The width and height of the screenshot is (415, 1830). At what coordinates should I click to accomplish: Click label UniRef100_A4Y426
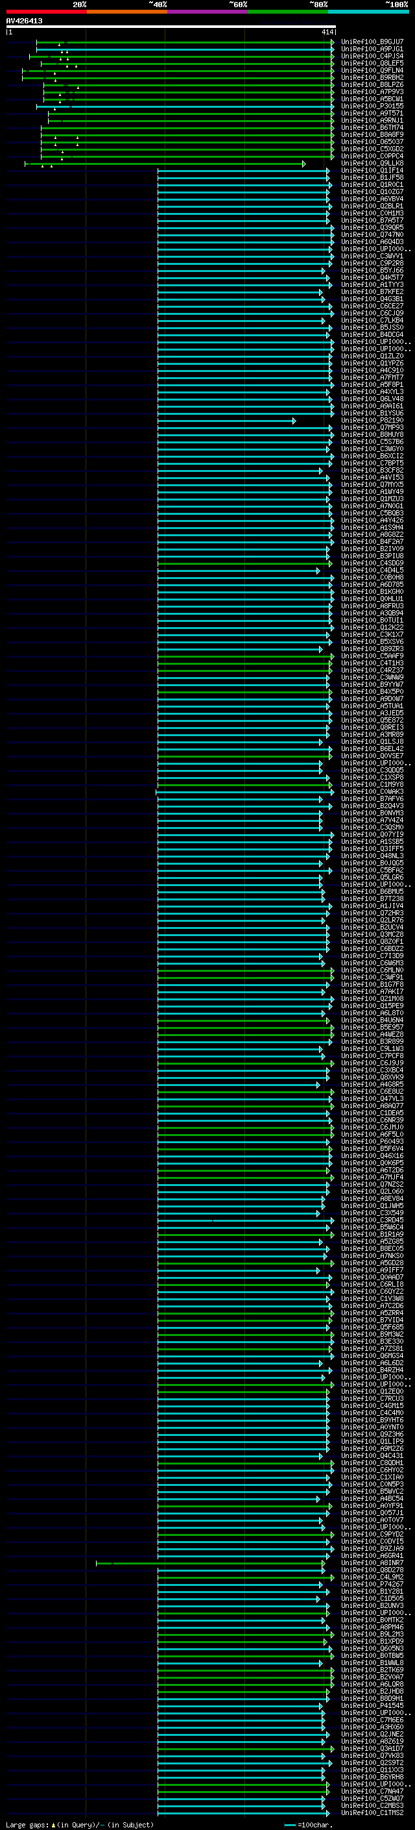pos(372,520)
